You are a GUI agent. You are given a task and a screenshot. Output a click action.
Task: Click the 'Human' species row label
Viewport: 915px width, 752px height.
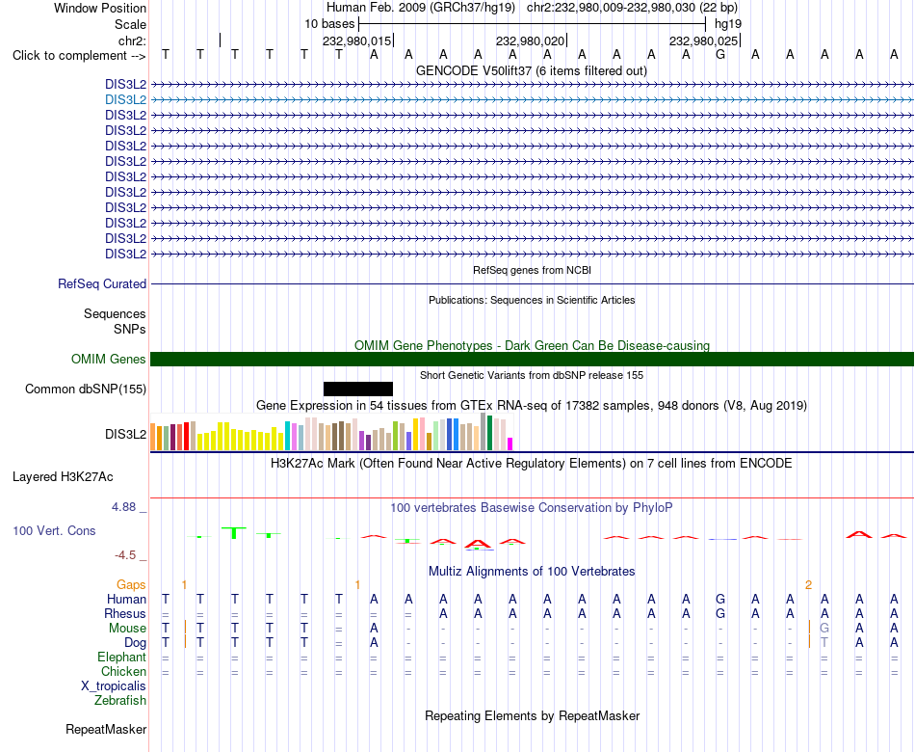tap(126, 600)
